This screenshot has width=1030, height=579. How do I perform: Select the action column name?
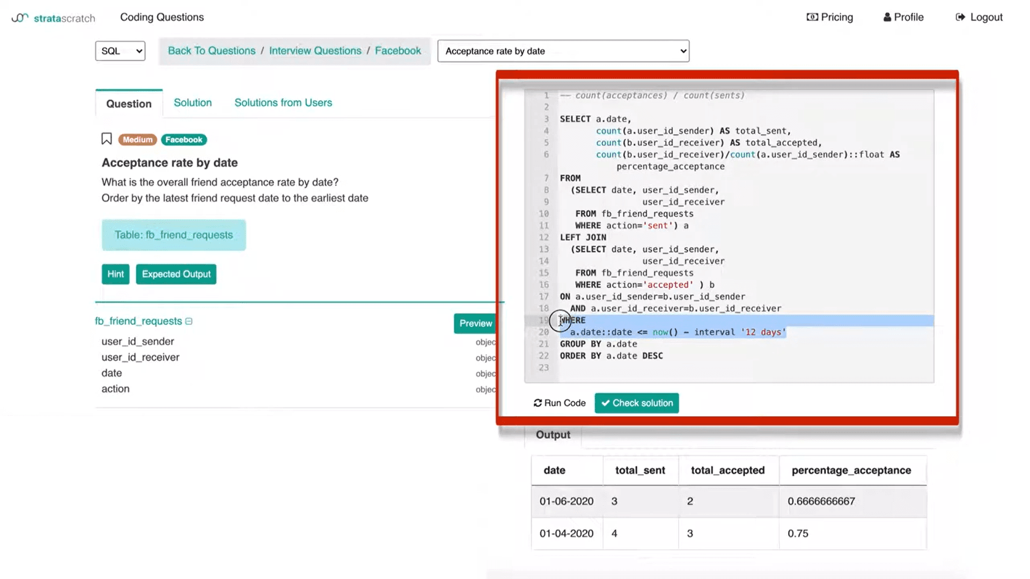coord(115,389)
